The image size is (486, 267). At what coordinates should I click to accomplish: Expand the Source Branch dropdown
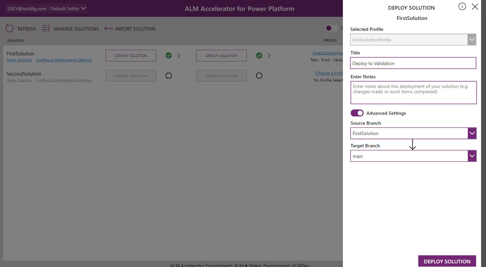(x=472, y=133)
